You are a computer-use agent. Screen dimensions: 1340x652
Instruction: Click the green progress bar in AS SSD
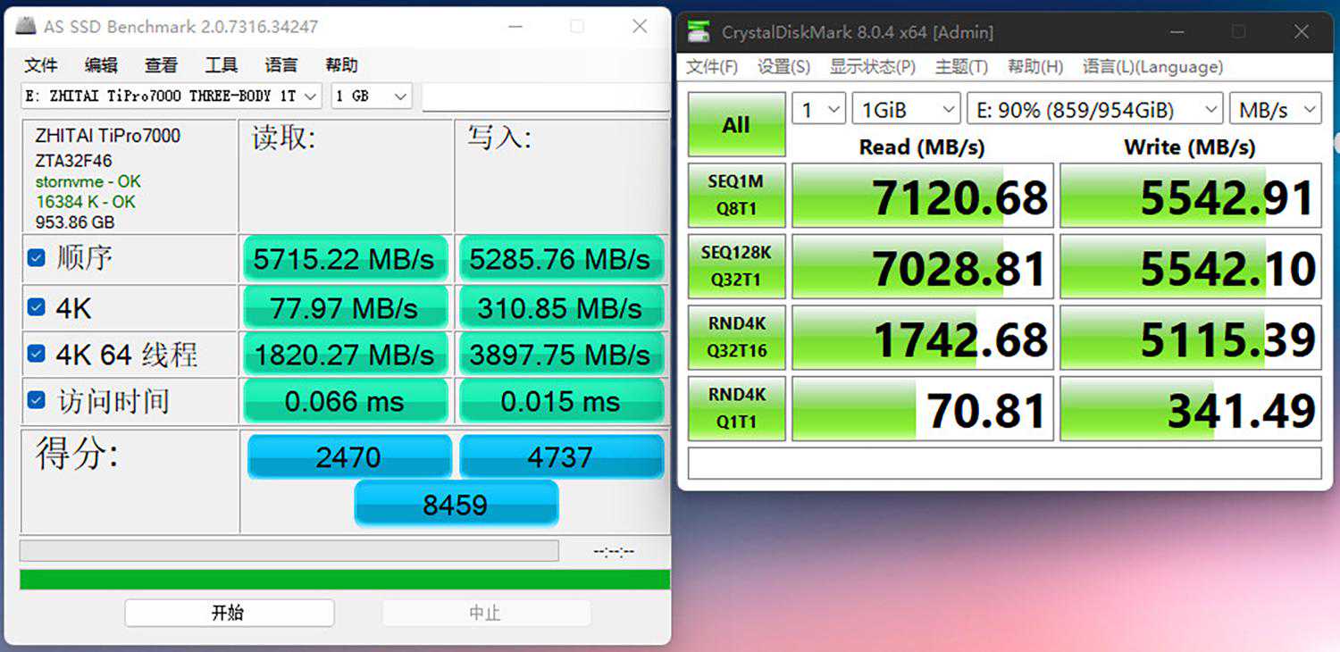345,580
